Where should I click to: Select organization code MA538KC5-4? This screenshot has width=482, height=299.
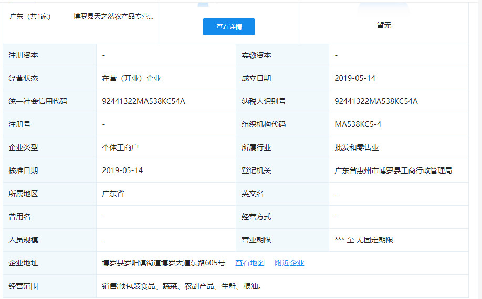(358, 124)
